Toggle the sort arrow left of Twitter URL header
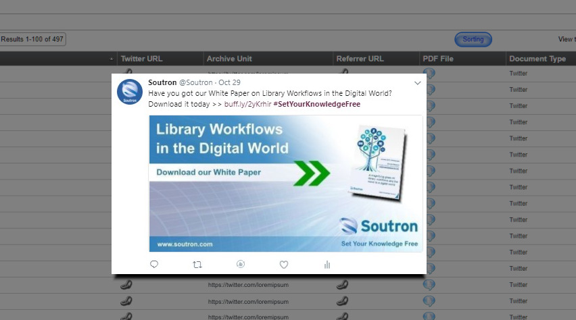 tap(112, 59)
